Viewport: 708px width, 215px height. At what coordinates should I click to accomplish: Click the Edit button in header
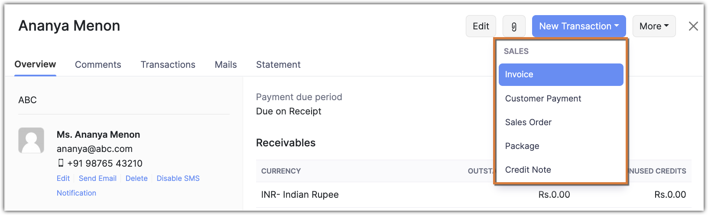pos(481,26)
